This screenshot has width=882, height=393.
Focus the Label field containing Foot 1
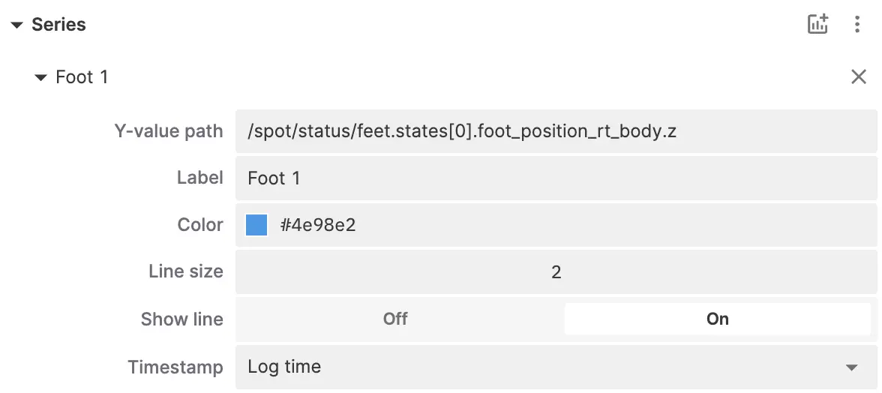[555, 178]
